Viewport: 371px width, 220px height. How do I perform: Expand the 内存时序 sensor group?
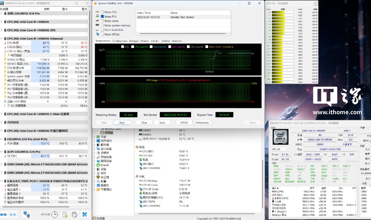click(x=1, y=122)
